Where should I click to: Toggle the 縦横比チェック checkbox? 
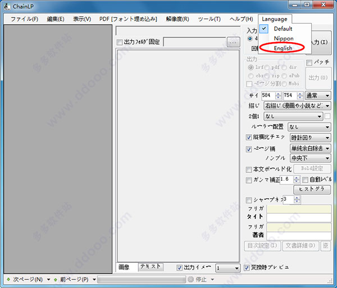[249, 137]
